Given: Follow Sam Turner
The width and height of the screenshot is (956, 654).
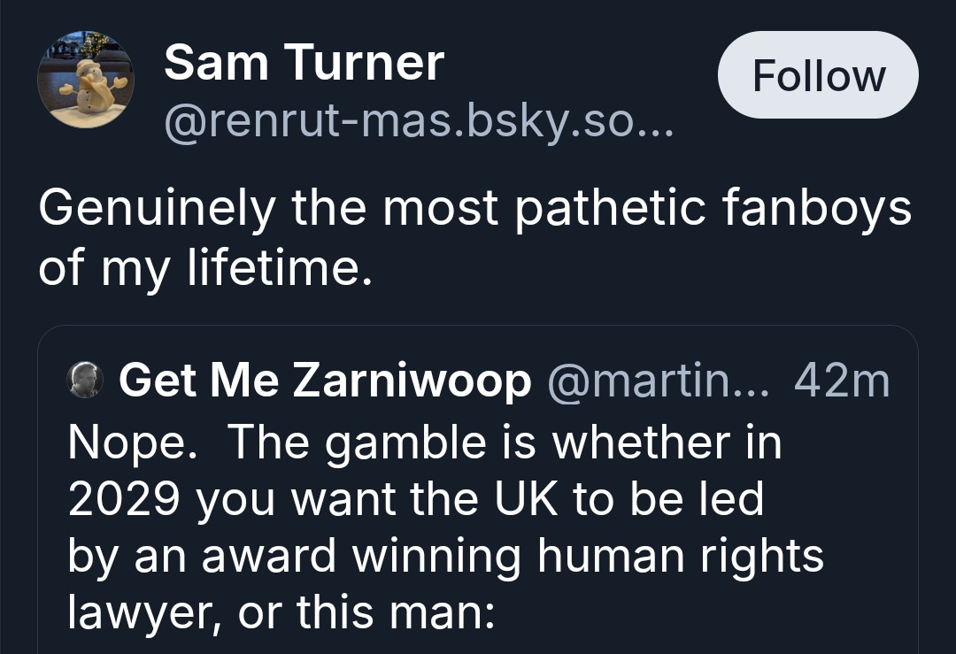Looking at the screenshot, I should (x=818, y=76).
